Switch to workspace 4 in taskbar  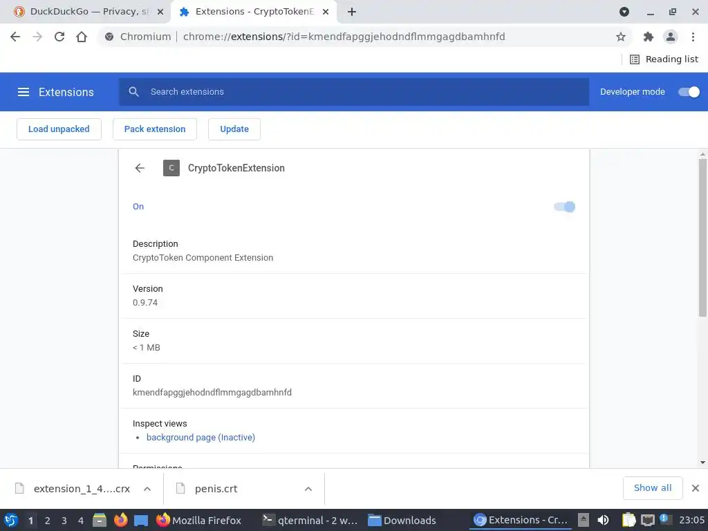pos(81,521)
